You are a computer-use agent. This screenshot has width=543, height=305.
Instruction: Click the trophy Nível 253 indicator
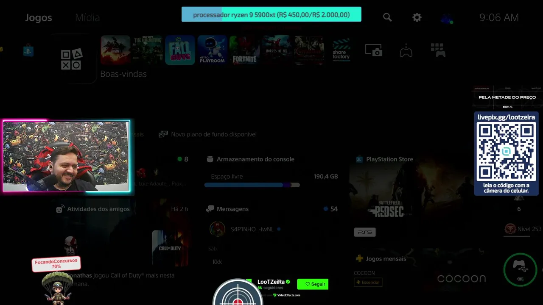click(523, 229)
